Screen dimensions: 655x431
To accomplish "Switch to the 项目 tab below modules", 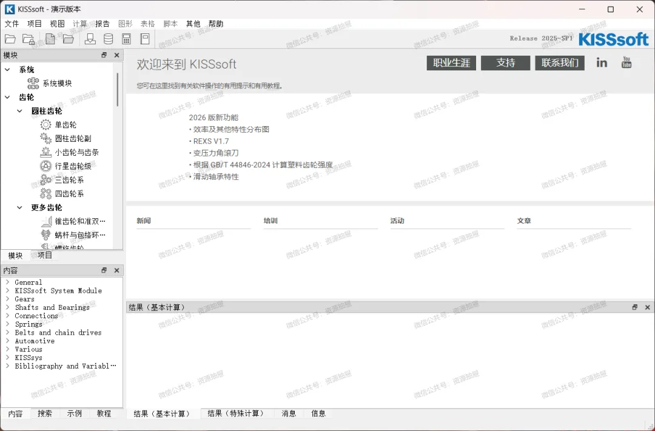I will click(45, 255).
